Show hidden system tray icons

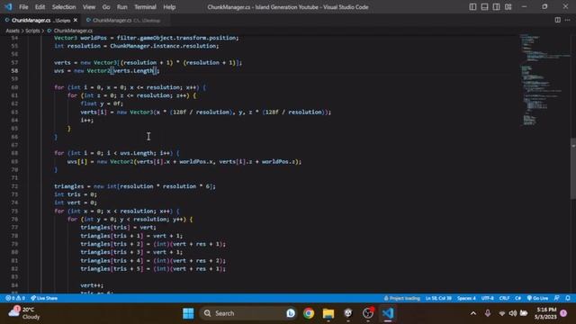coord(473,313)
